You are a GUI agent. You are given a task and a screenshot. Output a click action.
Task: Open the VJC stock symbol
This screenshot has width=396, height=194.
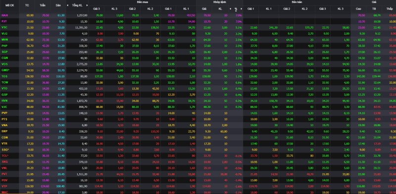(x=4, y=107)
